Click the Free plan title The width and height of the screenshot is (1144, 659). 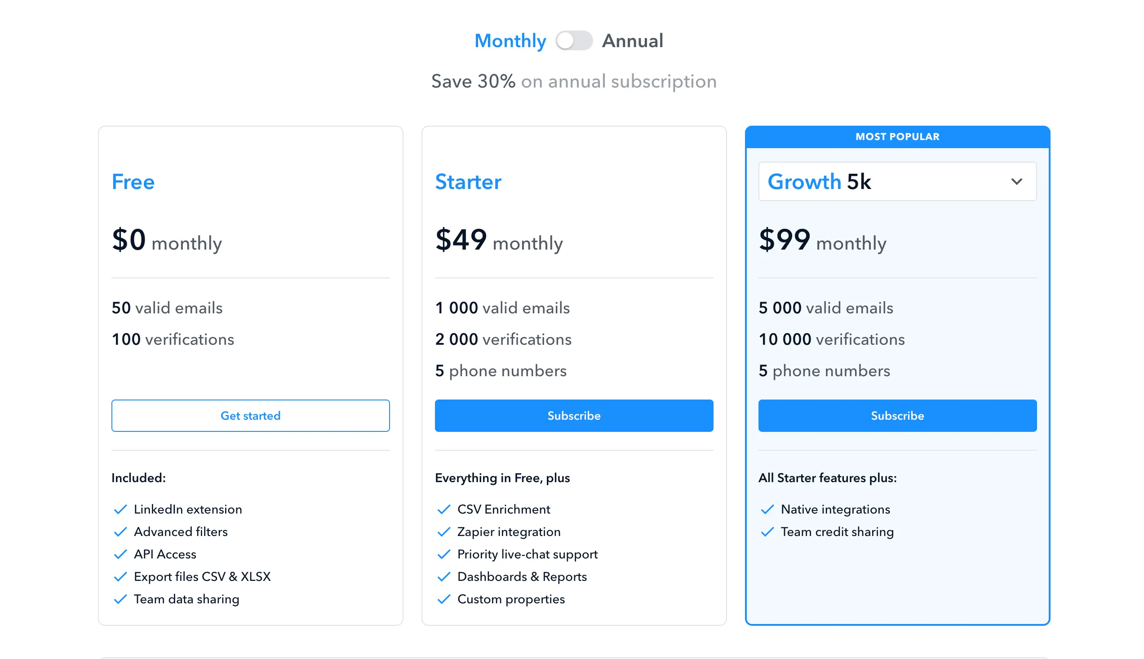[133, 182]
